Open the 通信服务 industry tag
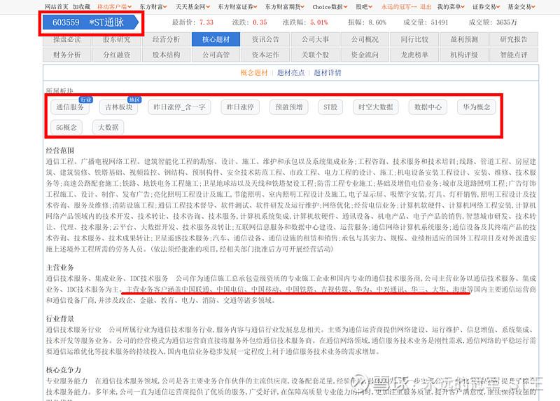This screenshot has height=401, width=560. pos(69,107)
